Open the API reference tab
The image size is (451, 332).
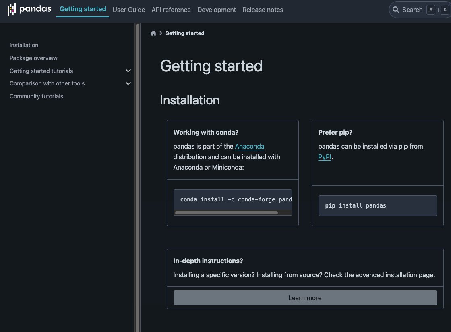tap(171, 10)
